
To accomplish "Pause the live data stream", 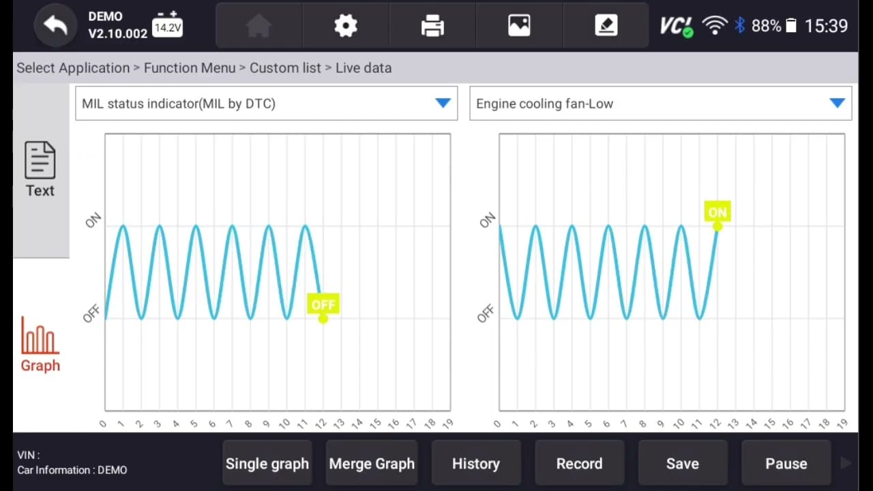I will coord(786,464).
